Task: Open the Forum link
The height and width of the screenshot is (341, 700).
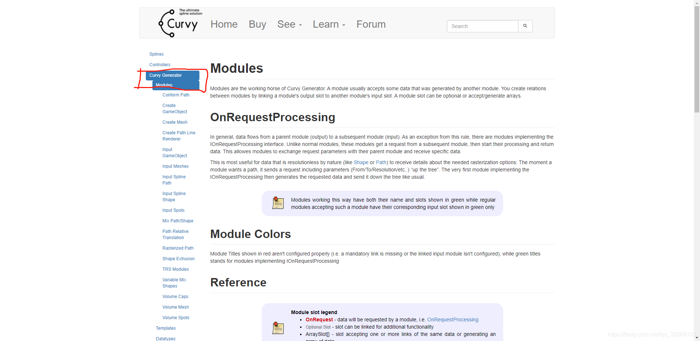Action: point(371,24)
